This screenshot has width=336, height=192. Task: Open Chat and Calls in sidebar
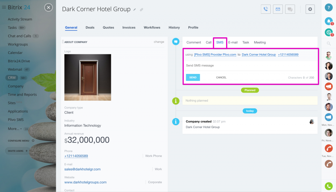[19, 36]
